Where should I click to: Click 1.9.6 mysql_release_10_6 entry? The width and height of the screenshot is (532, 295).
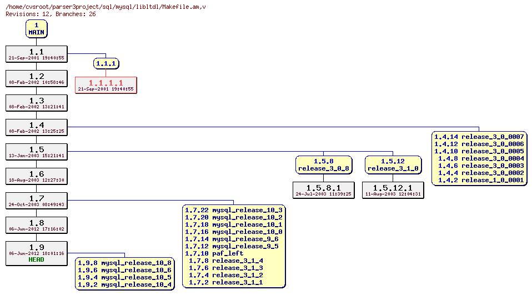(x=125, y=270)
